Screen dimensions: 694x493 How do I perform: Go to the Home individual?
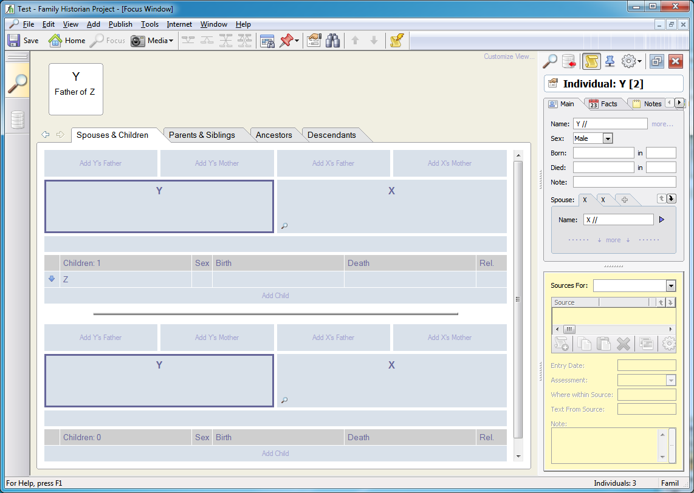pos(67,41)
